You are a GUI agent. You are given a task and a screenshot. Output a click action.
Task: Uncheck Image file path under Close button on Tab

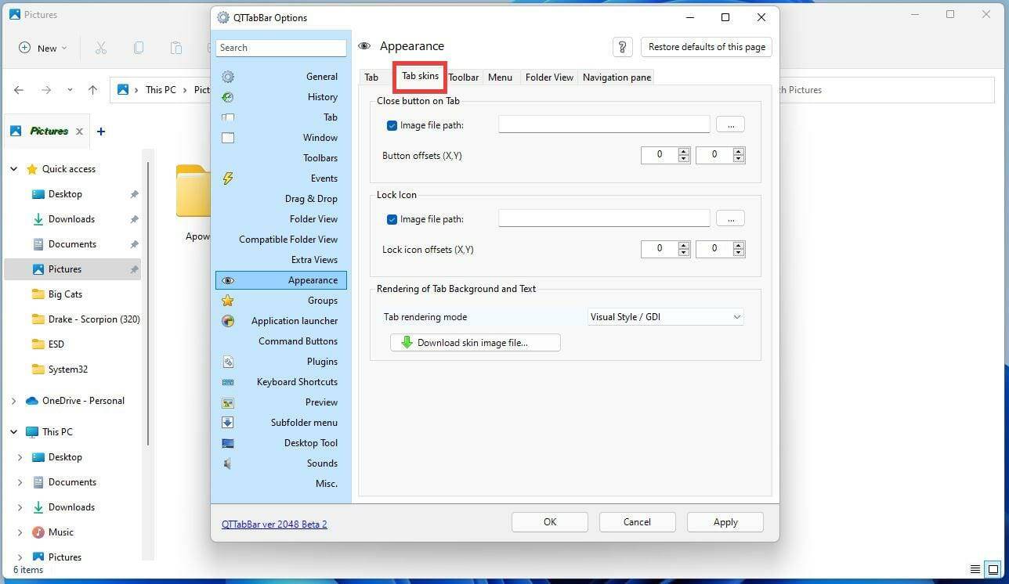[392, 124]
